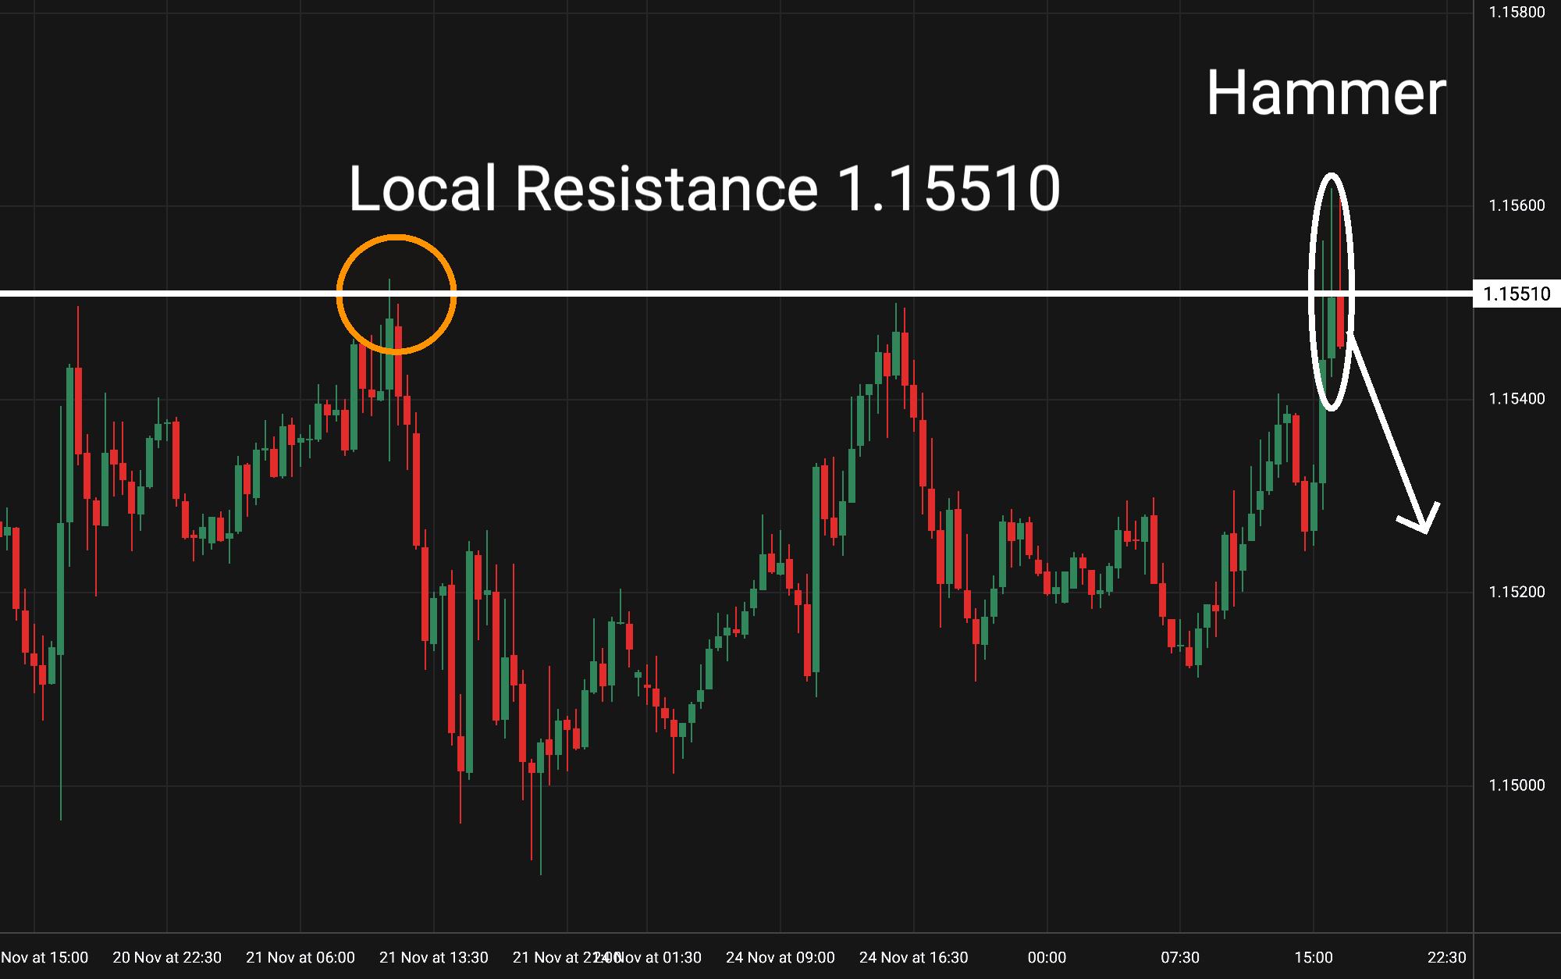The image size is (1561, 979).
Task: Click the 24 Nov at 16:30 time label
Action: click(x=913, y=957)
